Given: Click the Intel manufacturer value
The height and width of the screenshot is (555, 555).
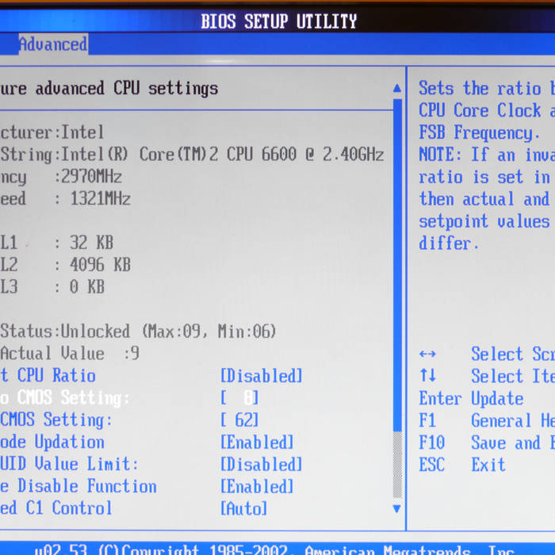Looking at the screenshot, I should click(82, 132).
